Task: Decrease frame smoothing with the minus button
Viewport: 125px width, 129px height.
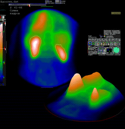Action: click(x=89, y=53)
